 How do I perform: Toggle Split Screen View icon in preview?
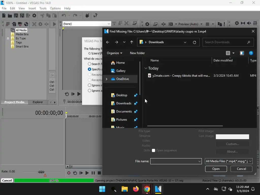point(171,24)
